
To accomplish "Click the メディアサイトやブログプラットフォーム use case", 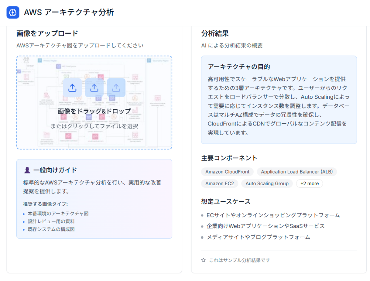I will [258, 237].
